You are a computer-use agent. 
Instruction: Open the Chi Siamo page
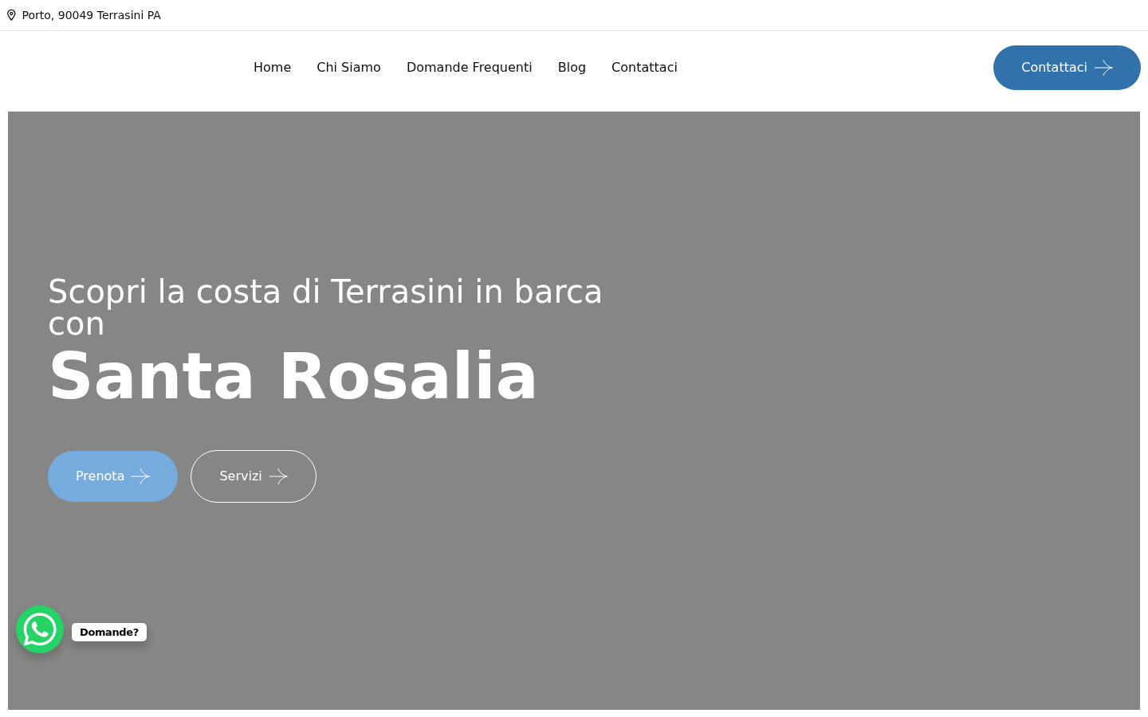(x=348, y=68)
